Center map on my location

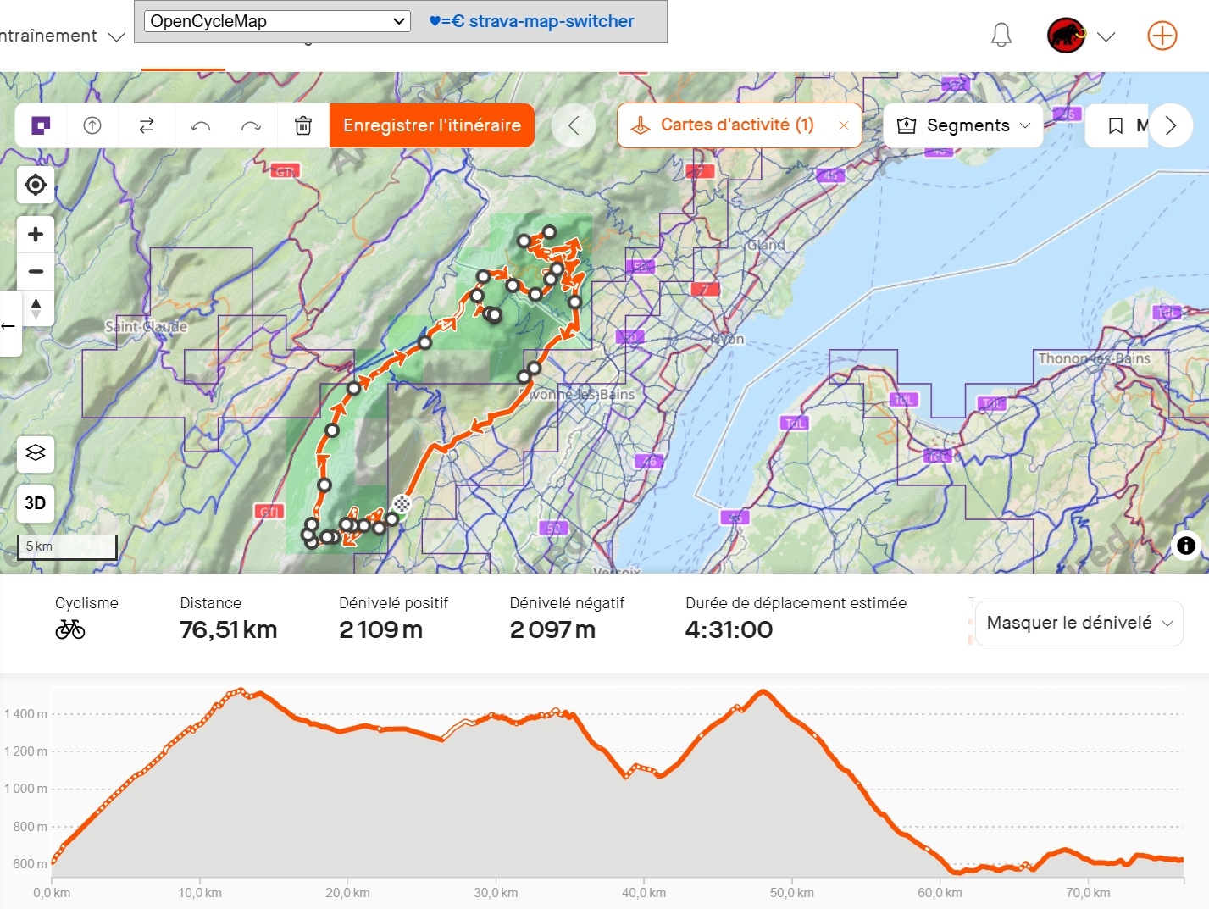(x=36, y=185)
